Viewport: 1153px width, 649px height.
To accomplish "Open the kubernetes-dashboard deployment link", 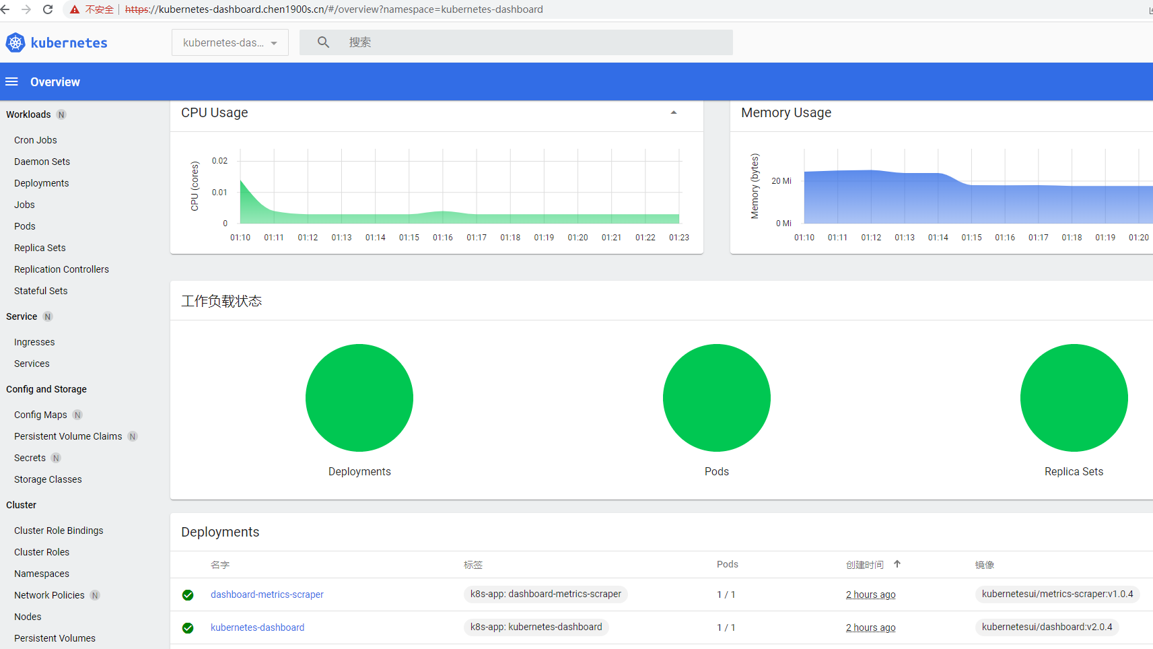I will coord(257,627).
